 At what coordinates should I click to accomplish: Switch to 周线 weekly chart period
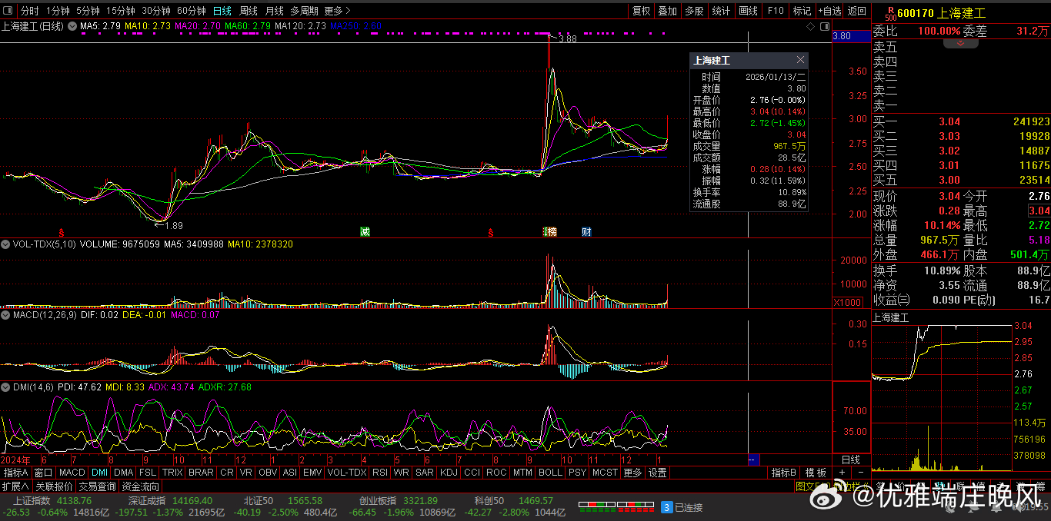[x=248, y=11]
